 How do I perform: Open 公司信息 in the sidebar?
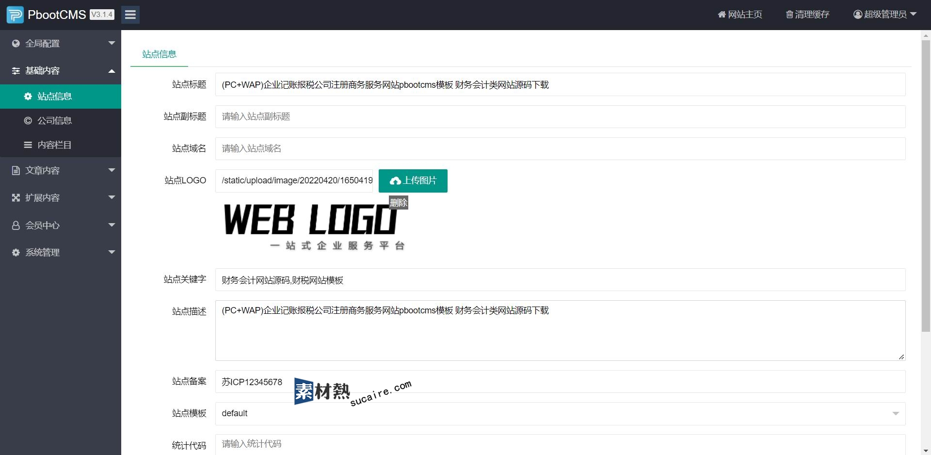[x=54, y=121]
